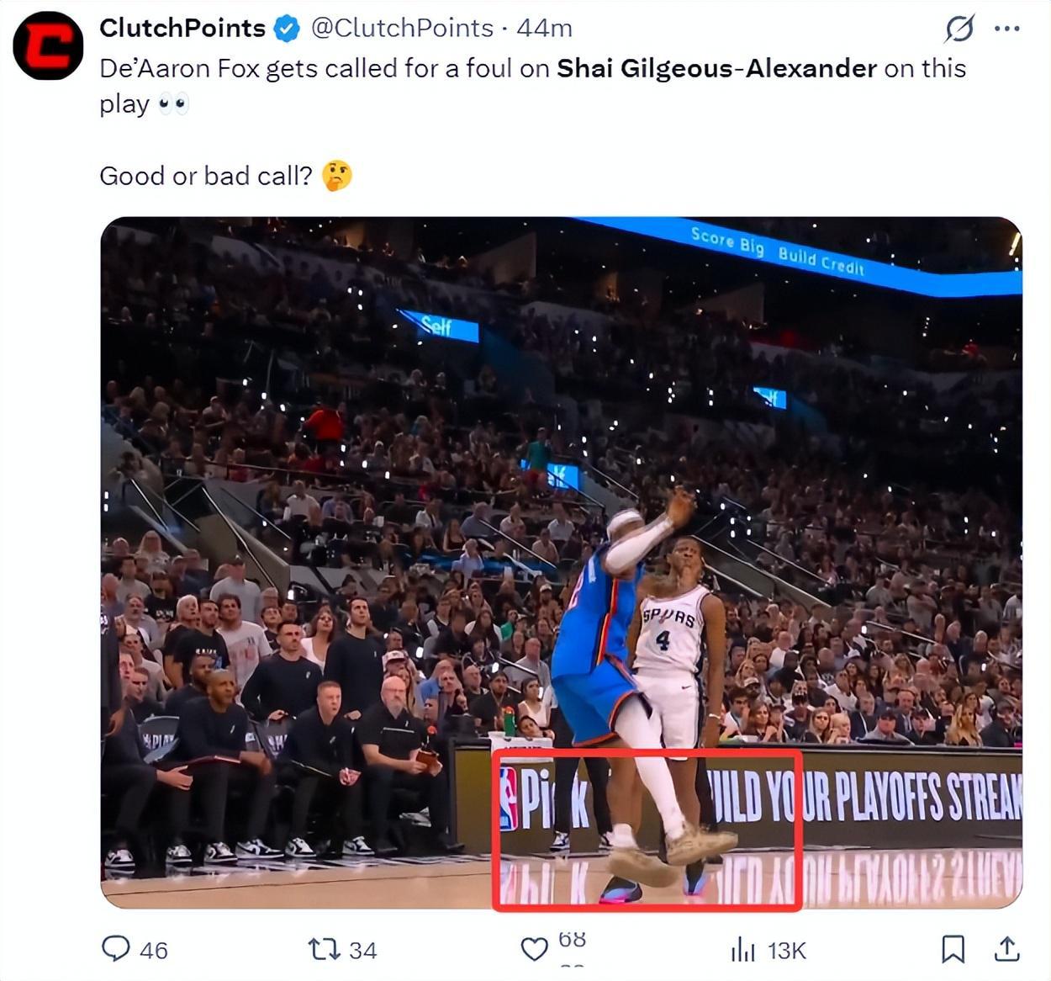Open the @ClutchPoints handle link
Image resolution: width=1051 pixels, height=981 pixels.
(402, 28)
